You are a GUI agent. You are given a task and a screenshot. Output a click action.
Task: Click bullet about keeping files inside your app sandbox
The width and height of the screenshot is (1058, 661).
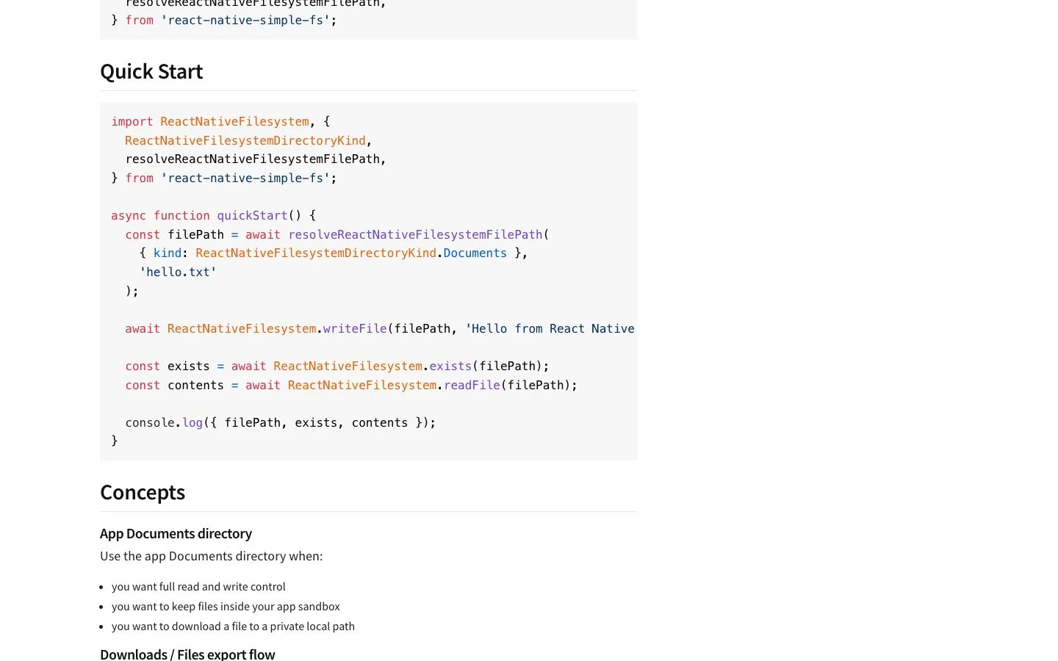point(226,606)
